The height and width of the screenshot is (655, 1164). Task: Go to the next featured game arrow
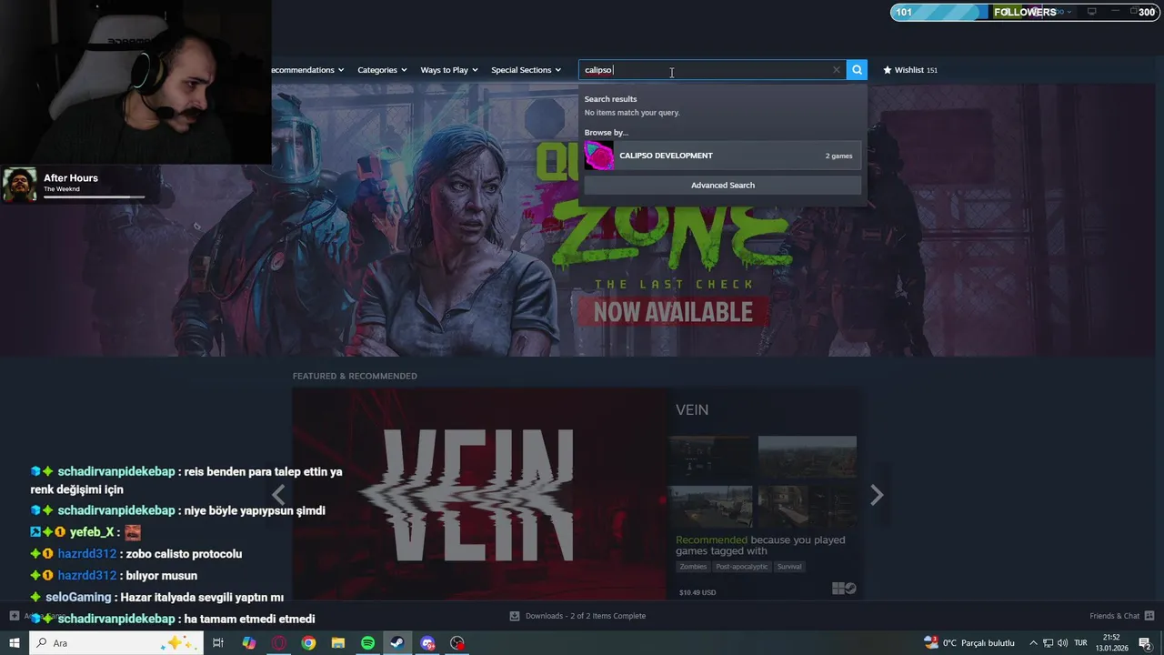pyautogui.click(x=877, y=495)
